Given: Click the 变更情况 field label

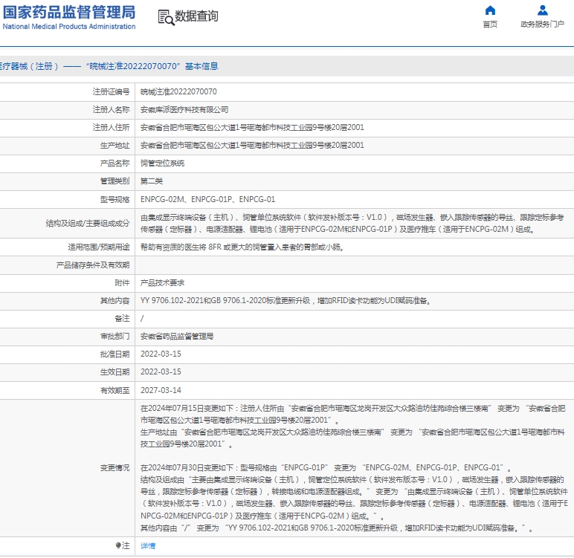Looking at the screenshot, I should pos(115,467).
